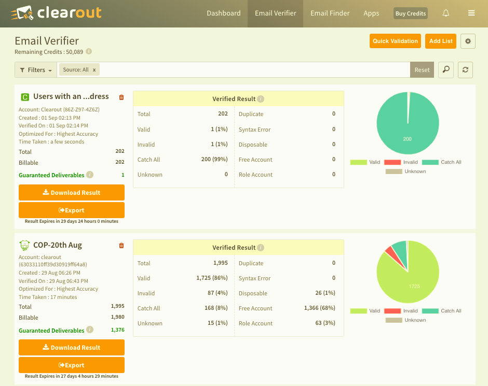Delete the Users with an ...dress list
488x386 pixels.
121,97
